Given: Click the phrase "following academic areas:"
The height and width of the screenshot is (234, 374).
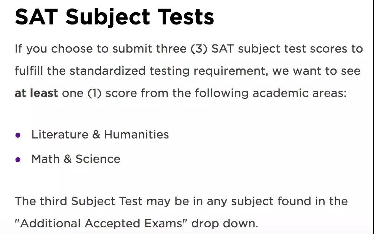Looking at the screenshot, I should point(282,93).
